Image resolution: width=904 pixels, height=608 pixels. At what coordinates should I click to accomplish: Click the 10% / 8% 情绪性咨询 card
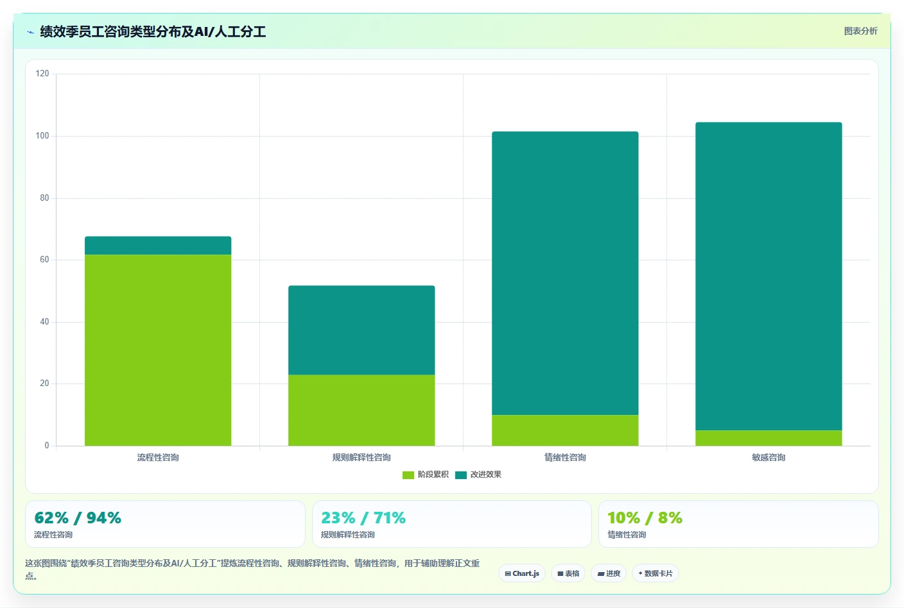coord(738,524)
